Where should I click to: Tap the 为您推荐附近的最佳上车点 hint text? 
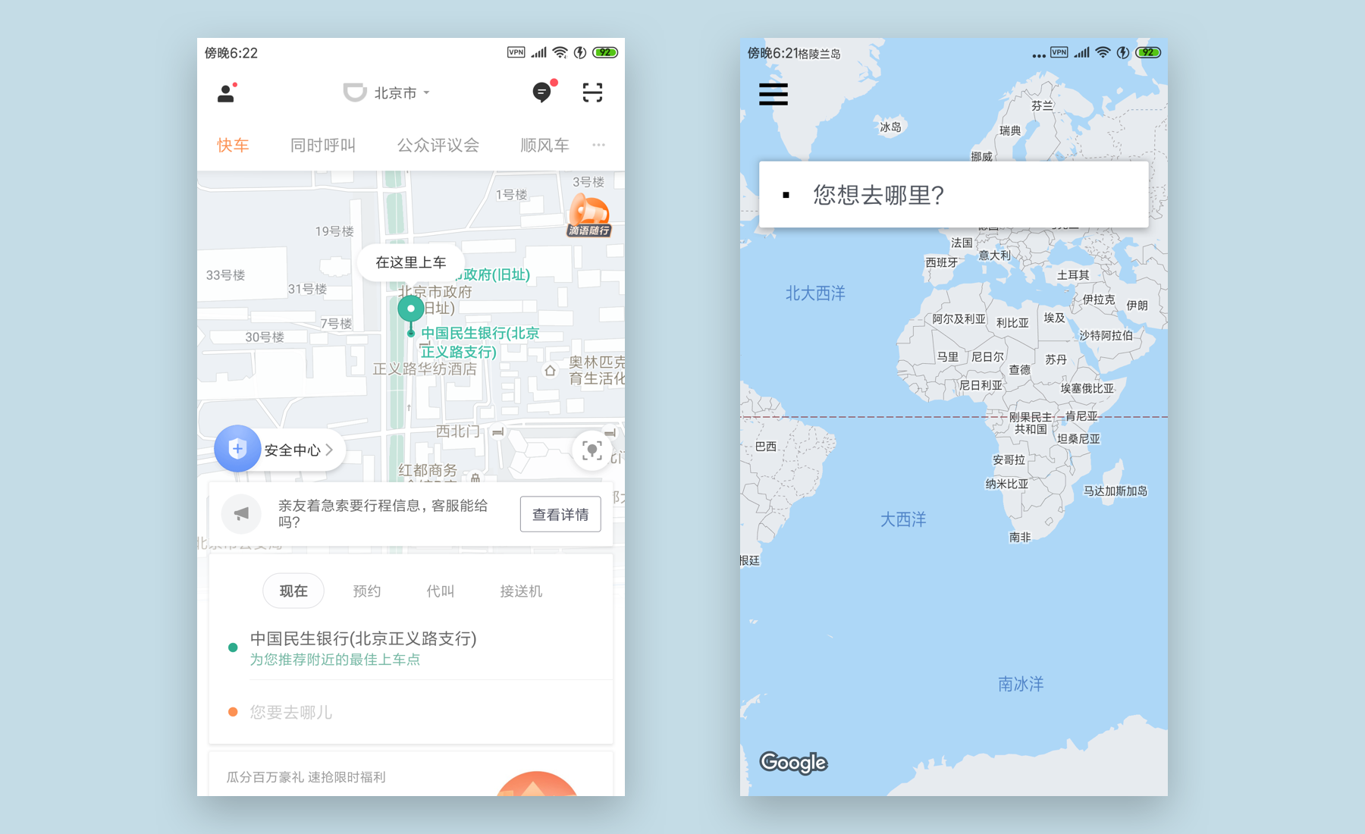point(335,660)
